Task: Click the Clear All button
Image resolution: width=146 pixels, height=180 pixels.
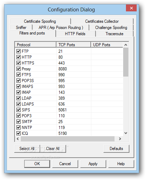Action: 53,149
